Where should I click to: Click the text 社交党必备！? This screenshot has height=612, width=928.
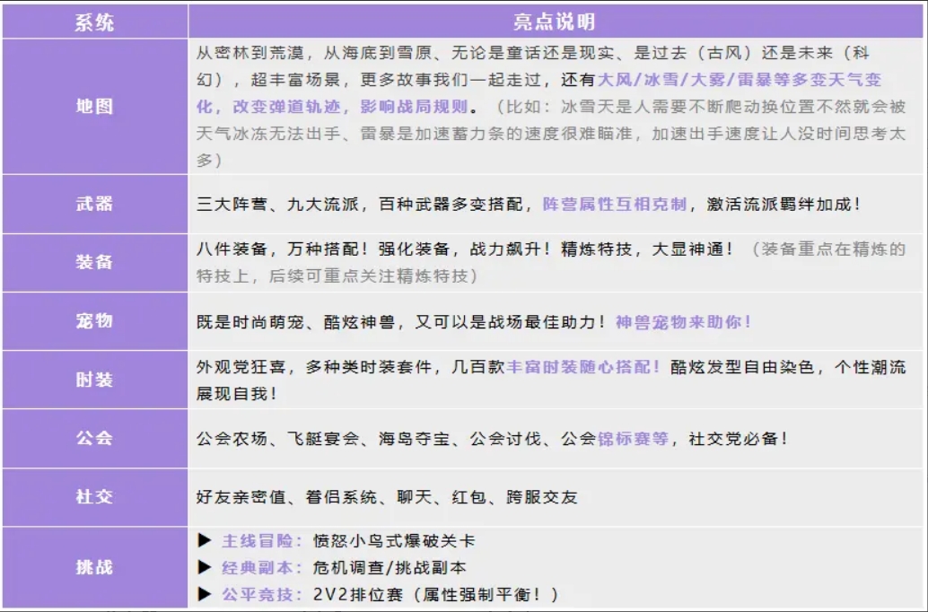739,439
